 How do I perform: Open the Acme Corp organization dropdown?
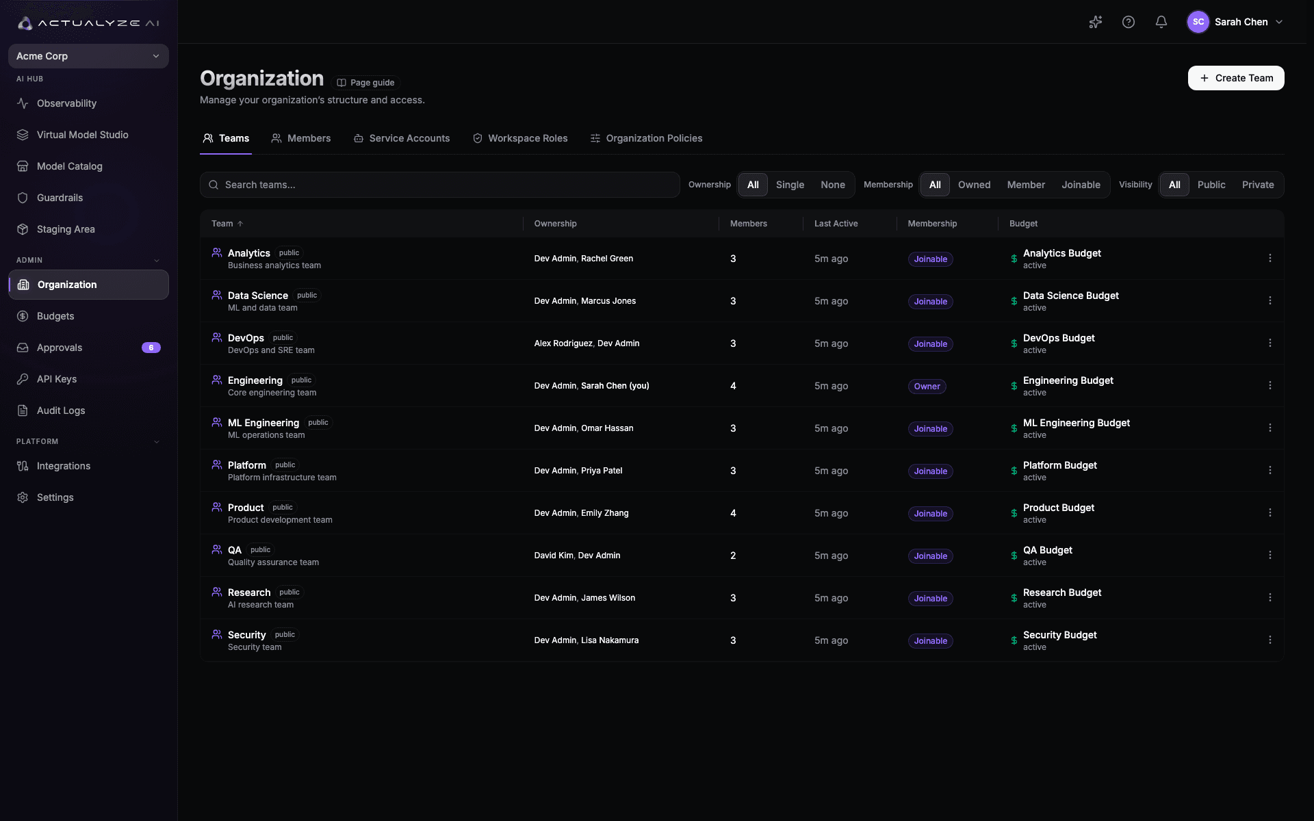88,56
